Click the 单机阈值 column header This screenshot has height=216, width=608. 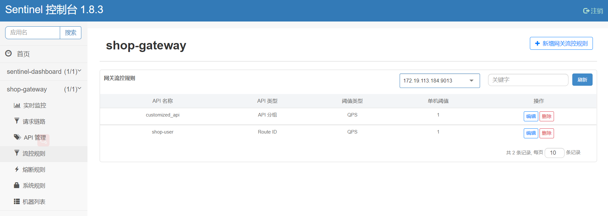pos(438,101)
